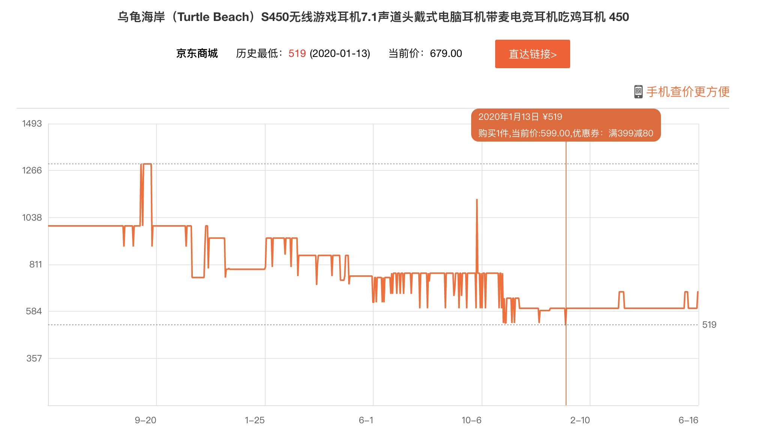Click the 1493 value on the price axis

[32, 124]
